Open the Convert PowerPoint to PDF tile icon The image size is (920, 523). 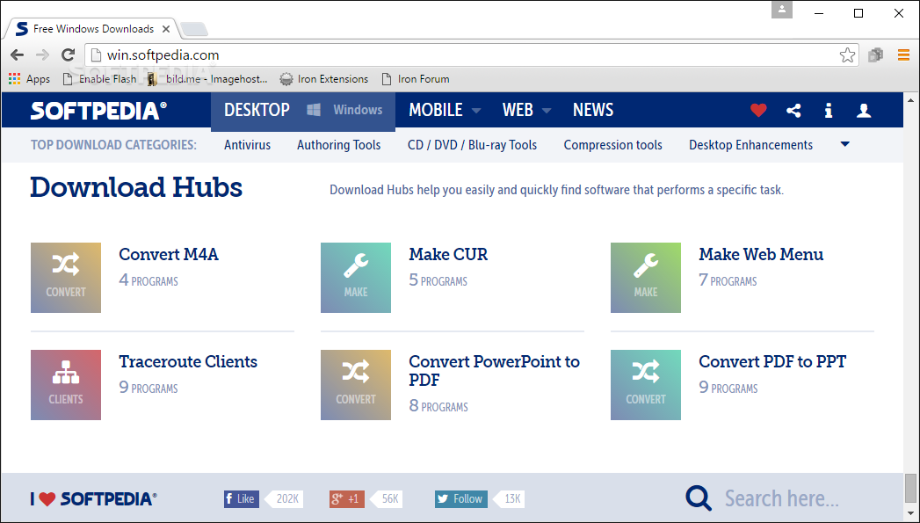356,385
